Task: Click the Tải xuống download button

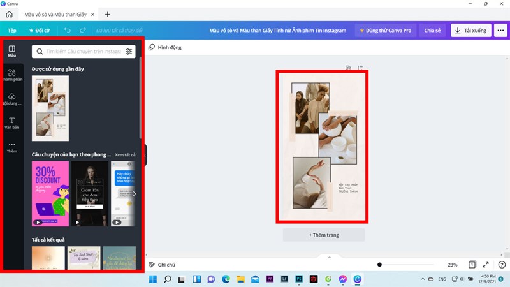Action: point(471,30)
